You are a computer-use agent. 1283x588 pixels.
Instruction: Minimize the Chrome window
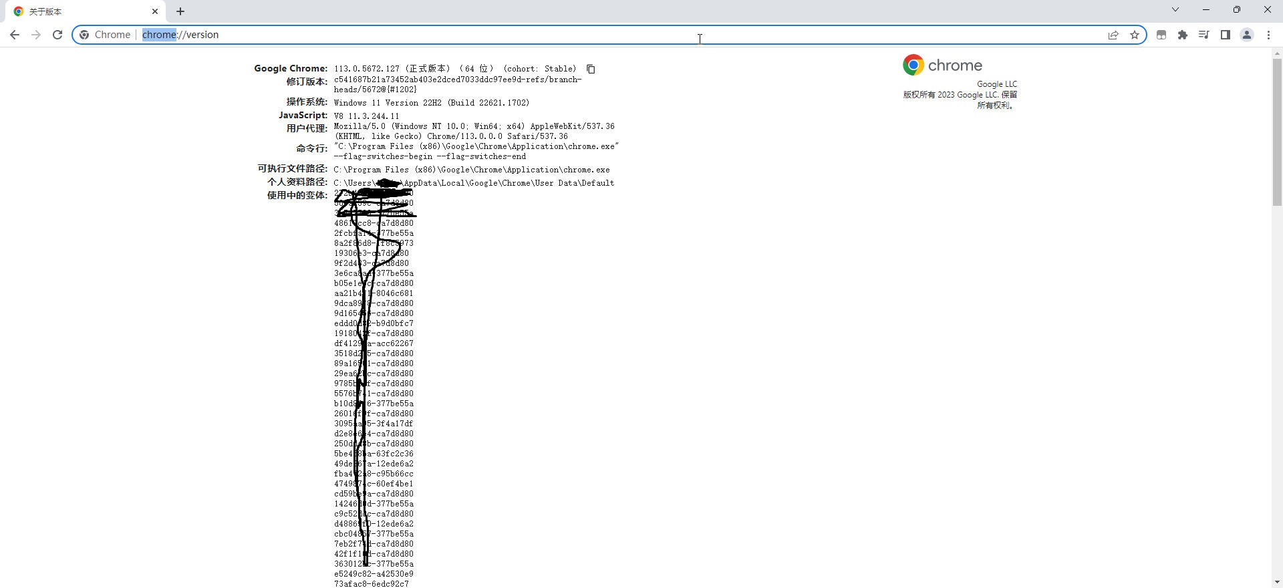tap(1206, 9)
